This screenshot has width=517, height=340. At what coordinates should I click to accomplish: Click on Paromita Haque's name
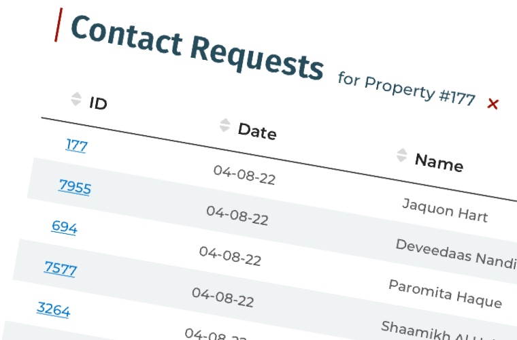click(445, 293)
